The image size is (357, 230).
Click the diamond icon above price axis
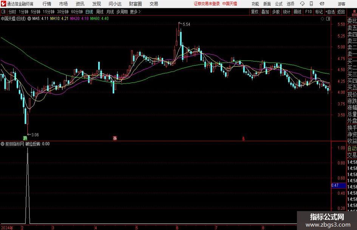tap(322, 19)
